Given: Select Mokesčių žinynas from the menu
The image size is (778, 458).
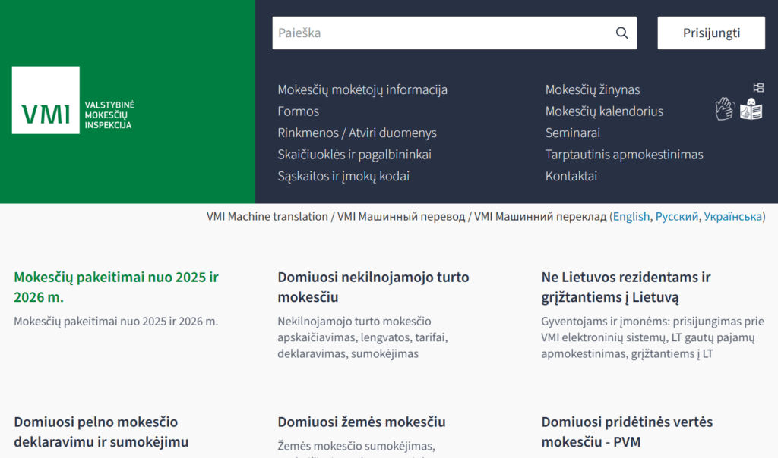Looking at the screenshot, I should [592, 89].
